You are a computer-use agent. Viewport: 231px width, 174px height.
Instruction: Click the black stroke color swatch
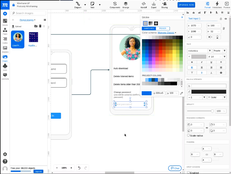click(x=209, y=92)
